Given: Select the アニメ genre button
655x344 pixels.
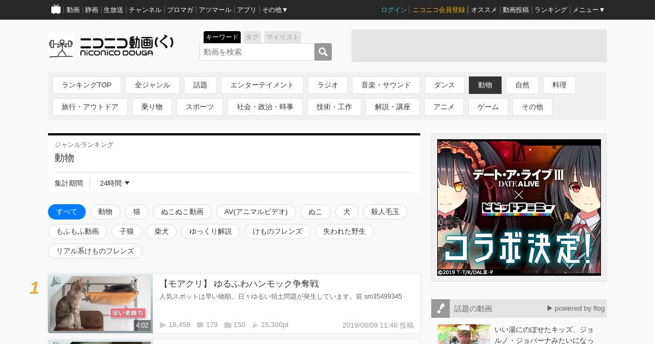Looking at the screenshot, I should tap(444, 107).
